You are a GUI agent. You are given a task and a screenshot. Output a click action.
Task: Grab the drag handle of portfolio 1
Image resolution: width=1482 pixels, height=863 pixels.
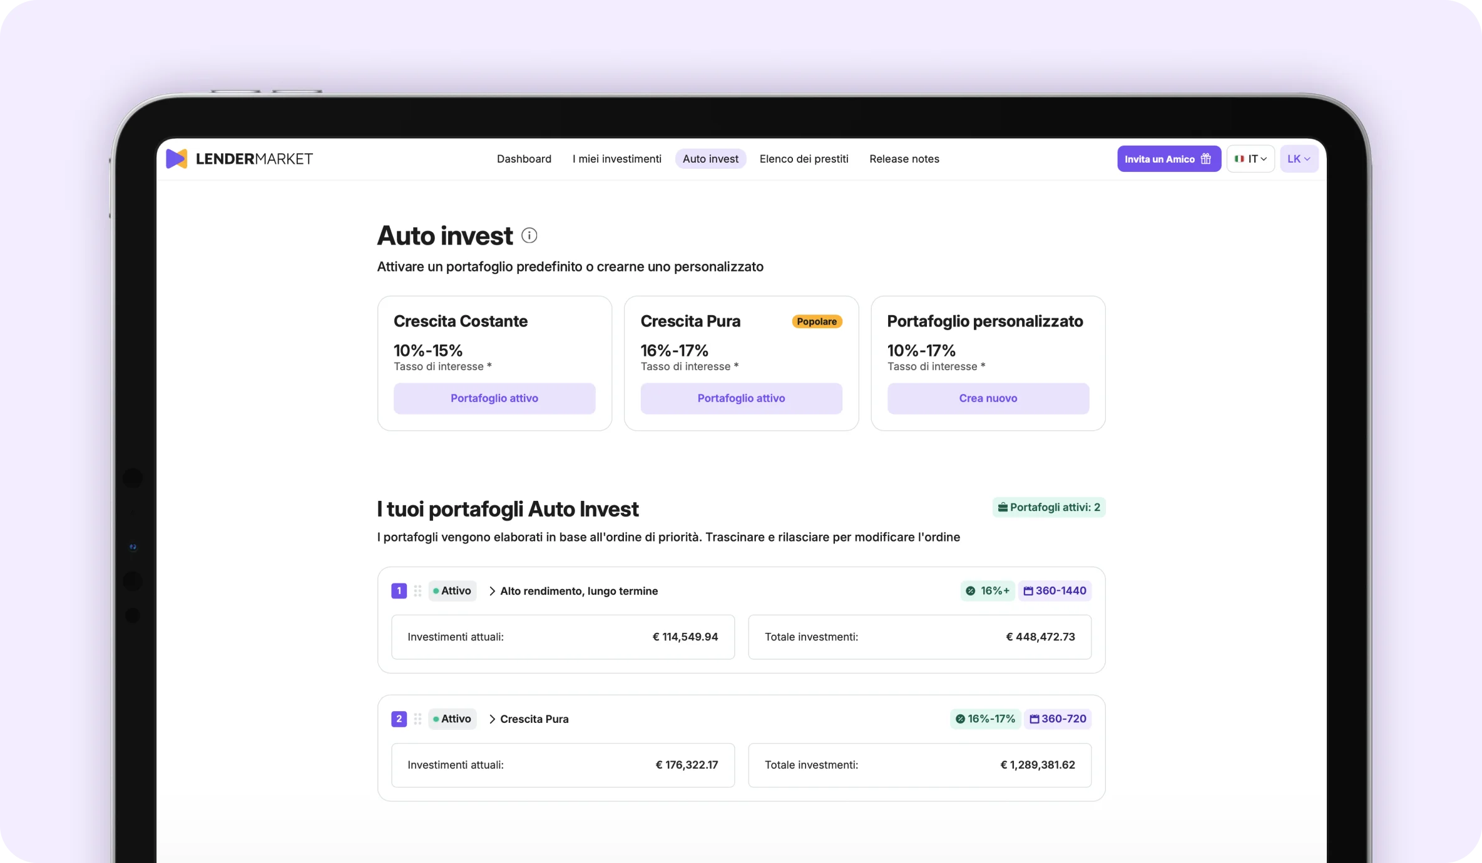pyautogui.click(x=417, y=591)
